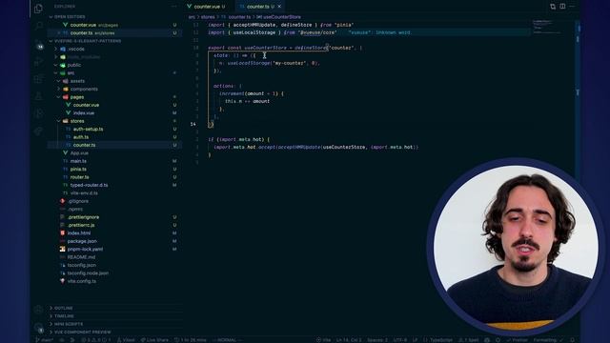The height and width of the screenshot is (343, 610).
Task: Open the Manage gear in the activity bar
Action: [38, 327]
